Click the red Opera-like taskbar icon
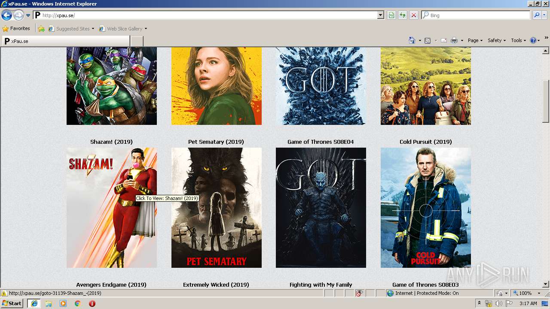The image size is (550, 309). pos(92,303)
